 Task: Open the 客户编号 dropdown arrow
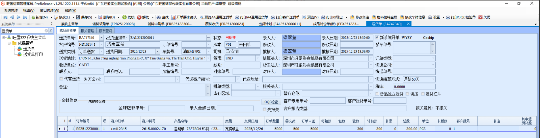[x=101, y=44]
